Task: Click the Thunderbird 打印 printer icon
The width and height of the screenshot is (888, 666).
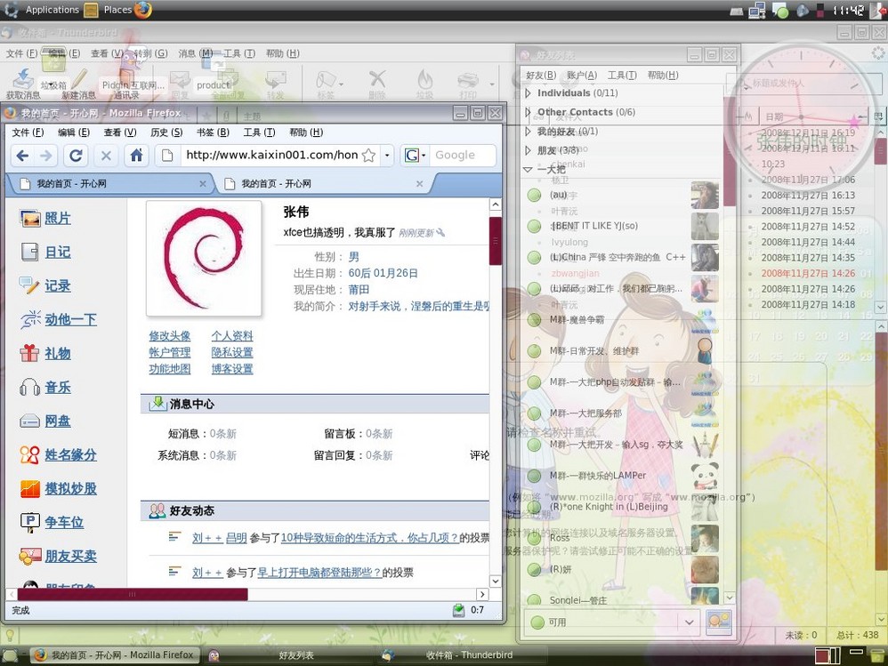Action: [468, 80]
